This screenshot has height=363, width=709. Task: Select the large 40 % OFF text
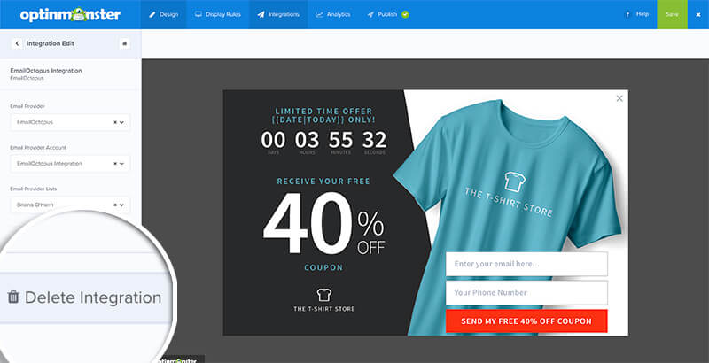[323, 223]
